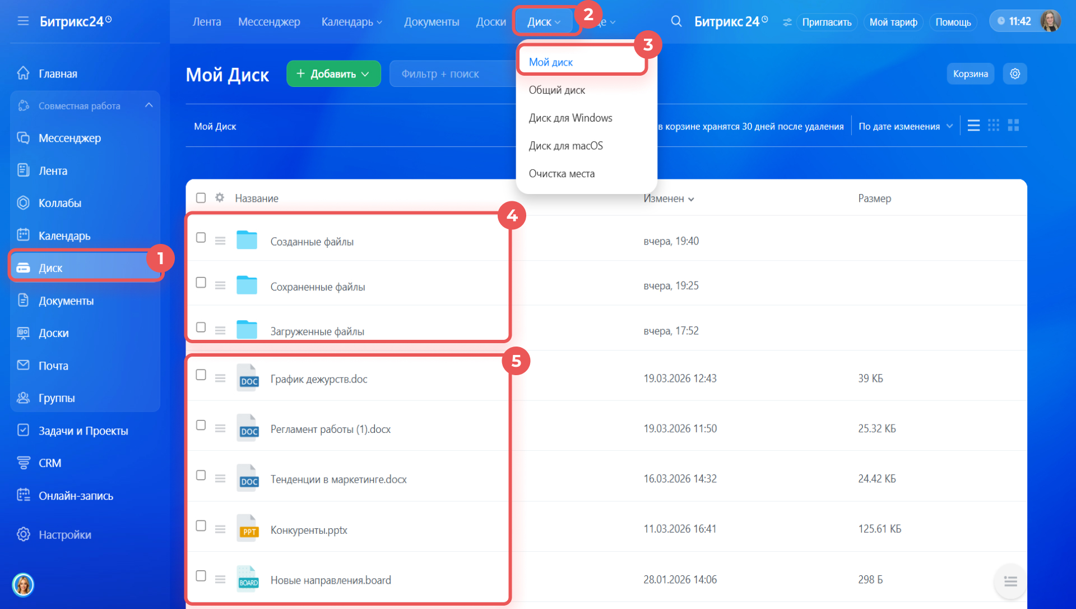Viewport: 1076px width, 609px height.
Task: Open the Конкуренты.pptx file
Action: coord(309,530)
